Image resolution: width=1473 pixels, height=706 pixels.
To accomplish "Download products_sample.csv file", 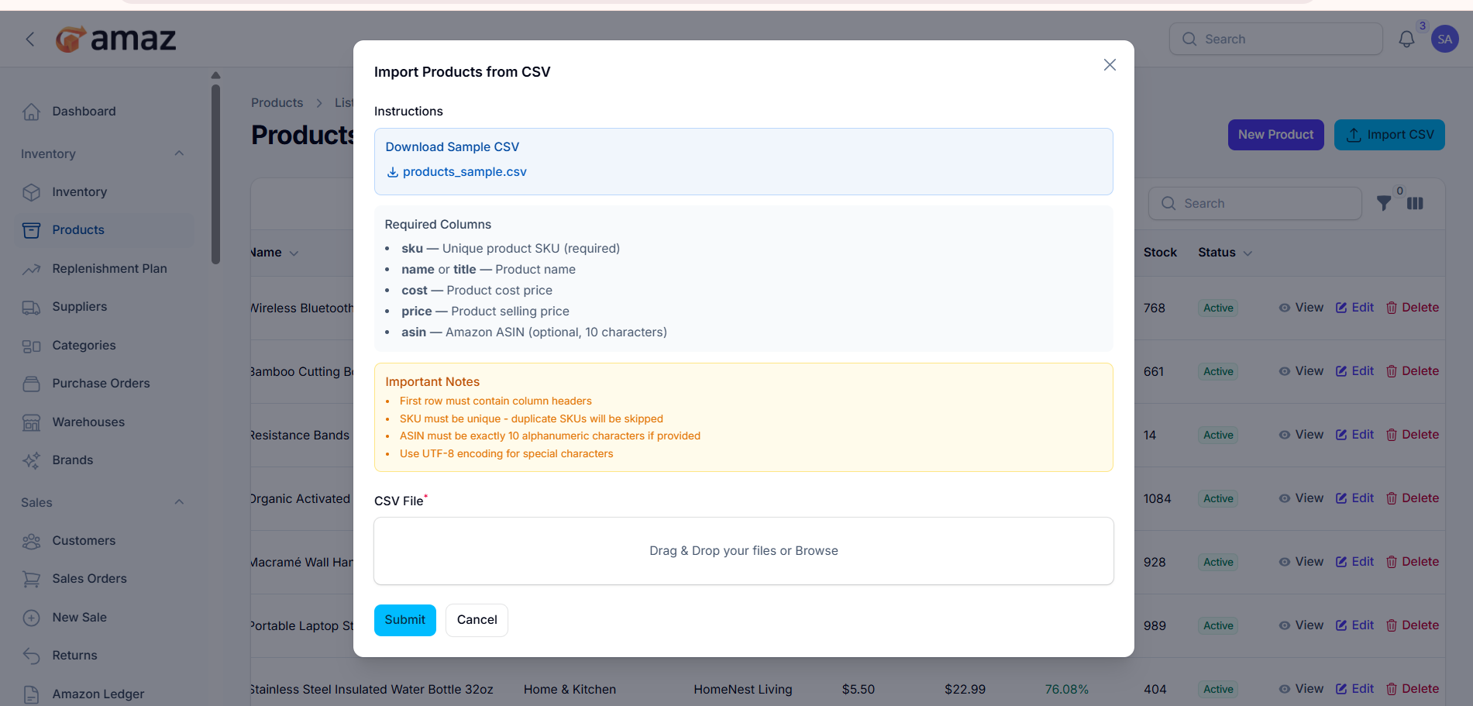I will 463,172.
